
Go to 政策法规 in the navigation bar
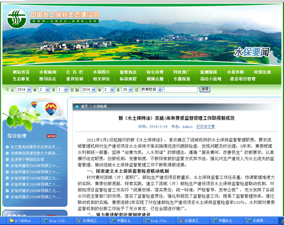tap(262, 72)
